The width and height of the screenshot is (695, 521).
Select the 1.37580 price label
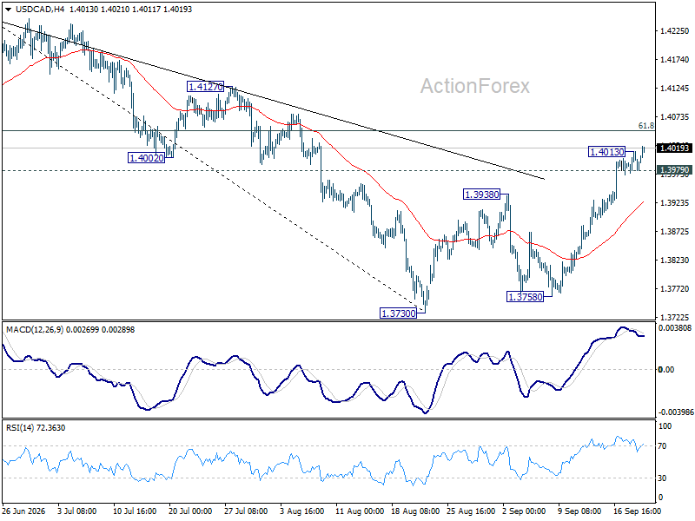(x=526, y=297)
